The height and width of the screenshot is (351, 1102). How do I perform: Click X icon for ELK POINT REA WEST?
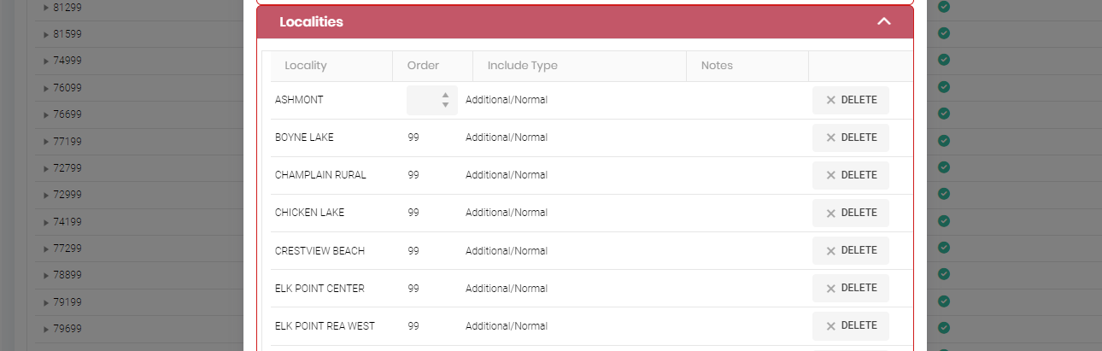click(830, 325)
